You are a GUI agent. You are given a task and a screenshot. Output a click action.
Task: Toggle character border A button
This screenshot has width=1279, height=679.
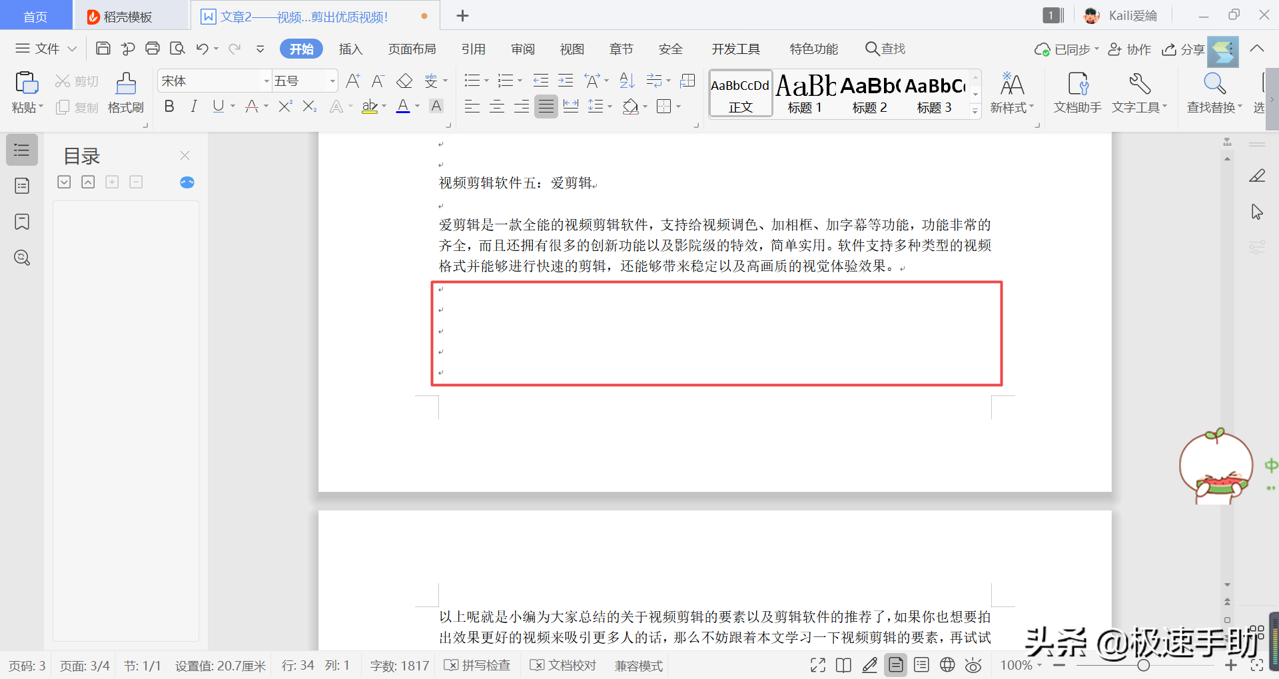coord(436,106)
